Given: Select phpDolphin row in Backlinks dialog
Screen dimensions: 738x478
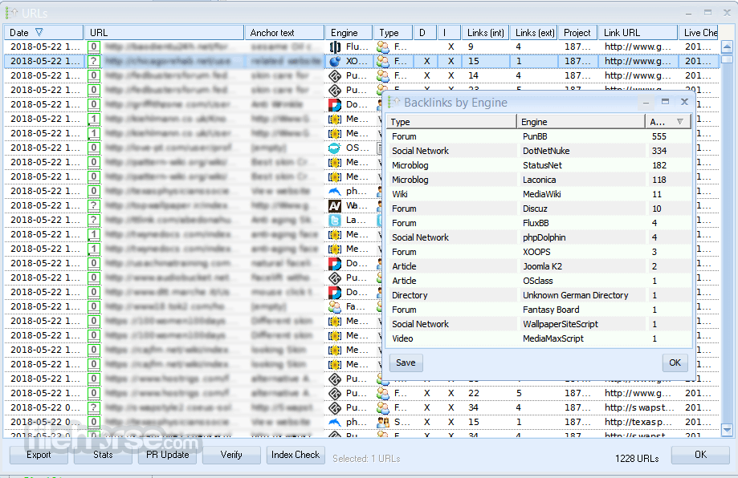Looking at the screenshot, I should [x=539, y=237].
